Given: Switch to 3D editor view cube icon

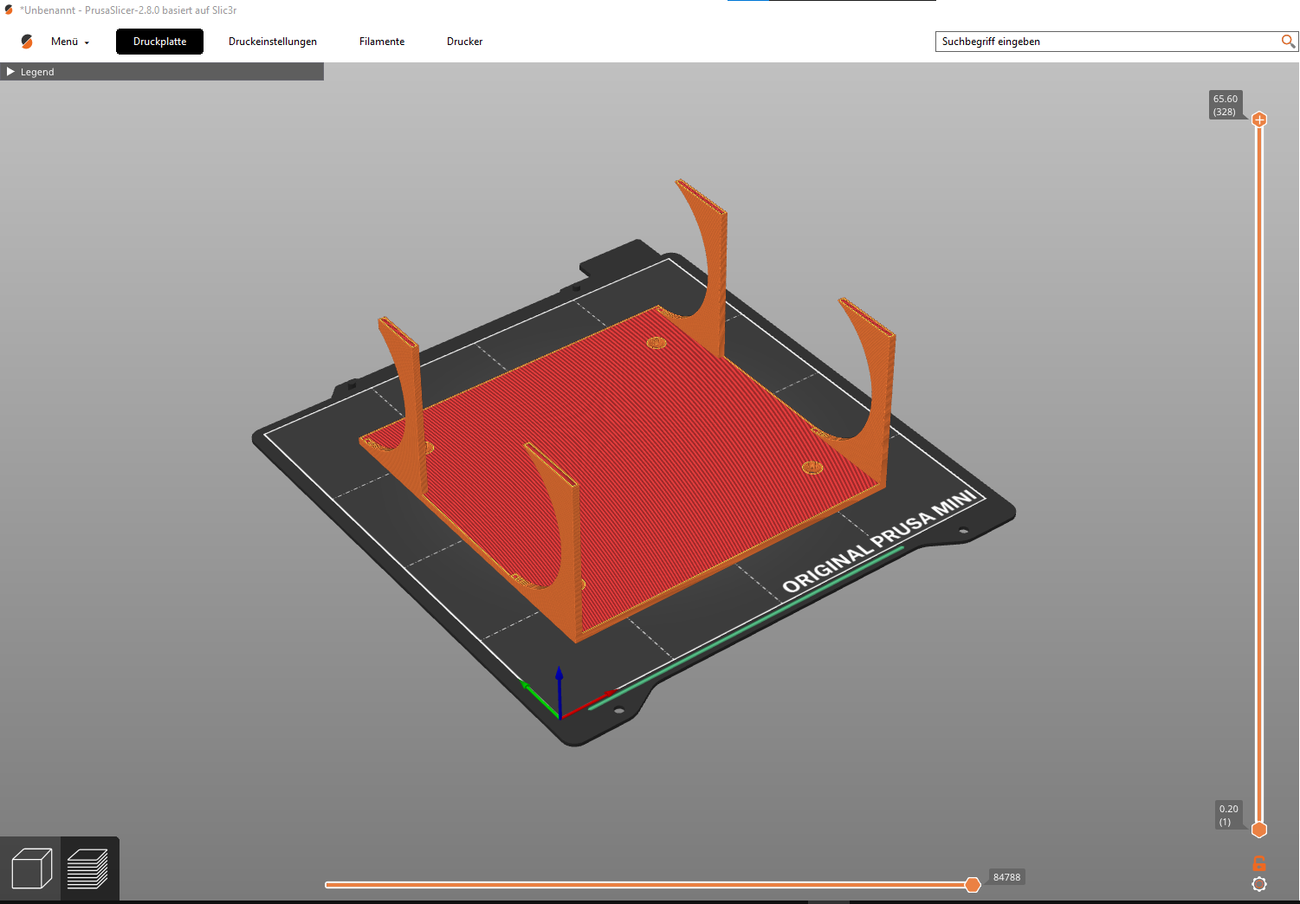Looking at the screenshot, I should pyautogui.click(x=31, y=868).
